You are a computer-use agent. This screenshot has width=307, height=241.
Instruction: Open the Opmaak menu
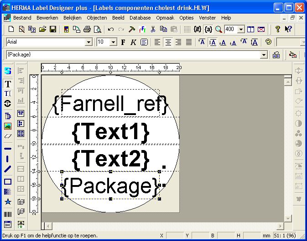(165, 18)
